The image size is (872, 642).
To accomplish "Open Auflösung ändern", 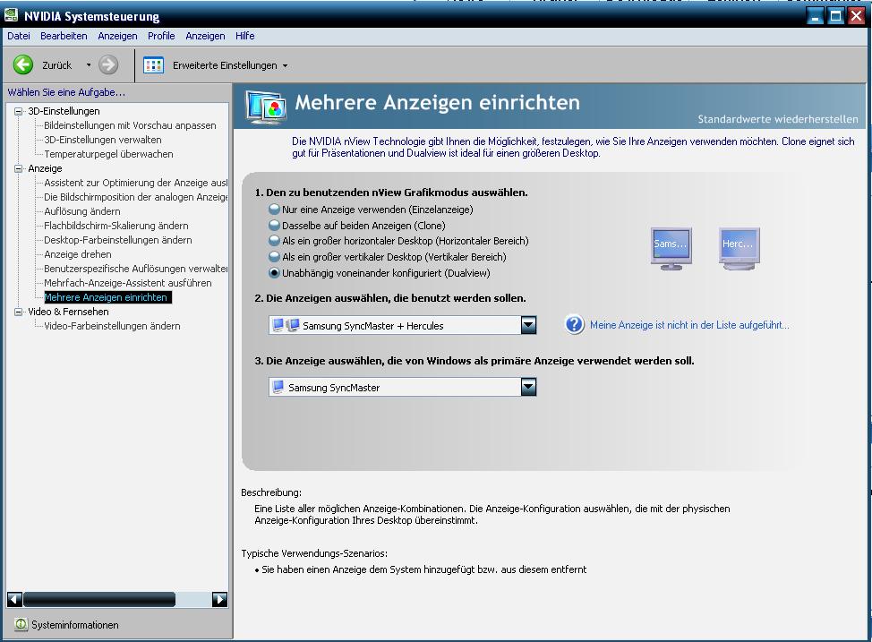I will (x=82, y=211).
